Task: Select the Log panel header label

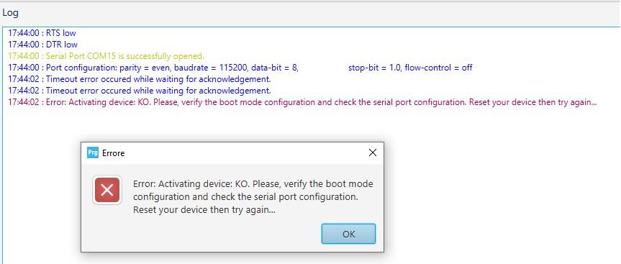Action: point(10,13)
